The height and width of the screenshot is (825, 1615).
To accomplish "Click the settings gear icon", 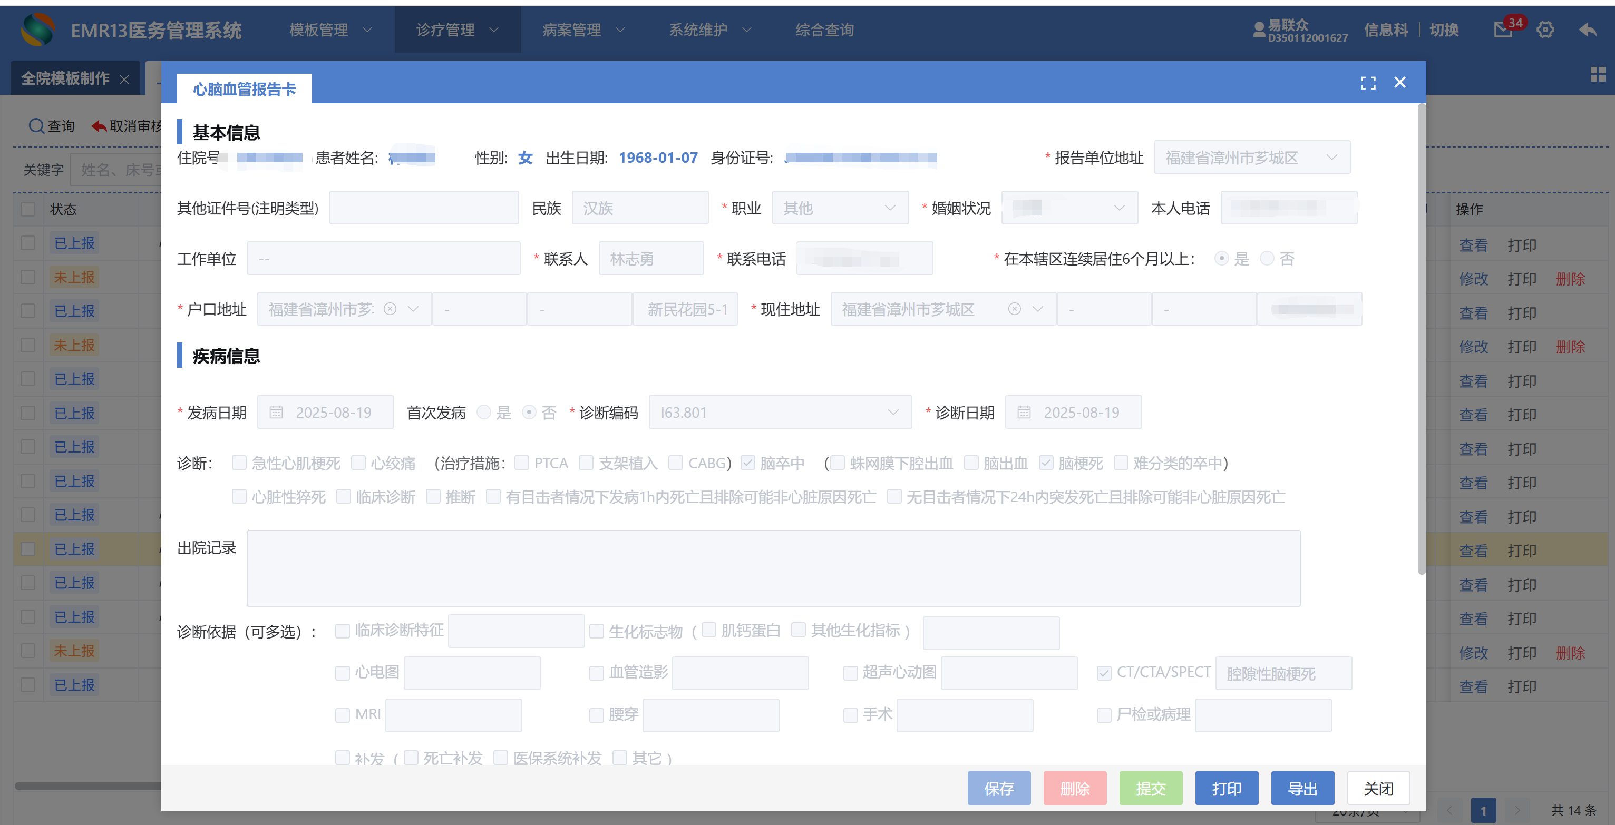I will (x=1545, y=30).
